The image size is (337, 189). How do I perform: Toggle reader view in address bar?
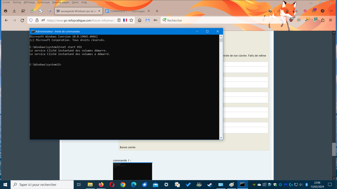[119, 20]
